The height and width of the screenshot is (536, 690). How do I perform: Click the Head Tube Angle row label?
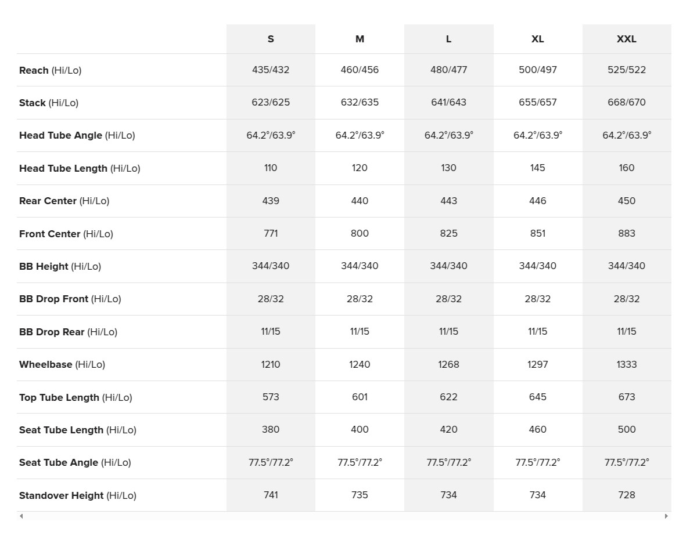pos(77,135)
